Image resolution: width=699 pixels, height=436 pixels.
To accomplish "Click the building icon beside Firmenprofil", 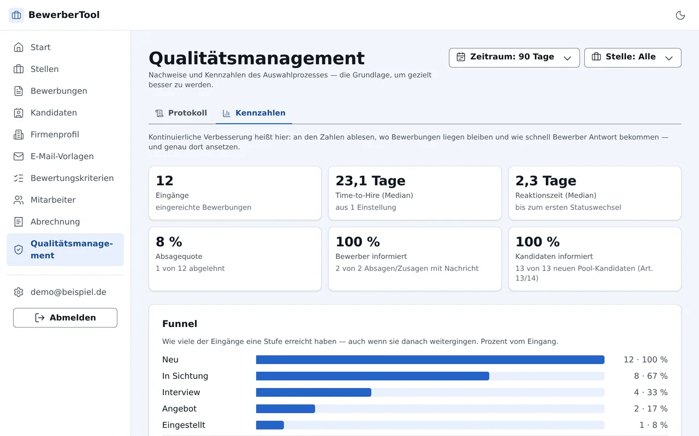I will click(19, 135).
